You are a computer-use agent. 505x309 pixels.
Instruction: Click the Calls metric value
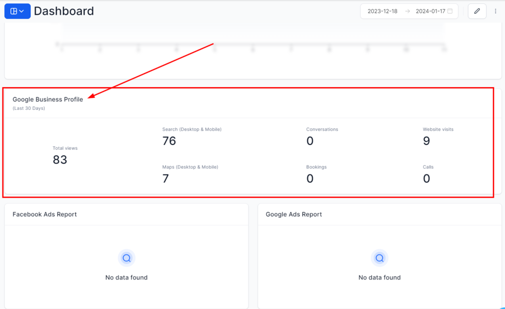tap(427, 178)
